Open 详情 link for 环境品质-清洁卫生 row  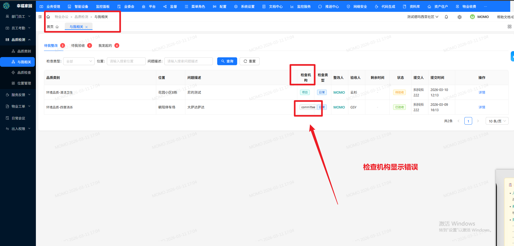pos(482,92)
